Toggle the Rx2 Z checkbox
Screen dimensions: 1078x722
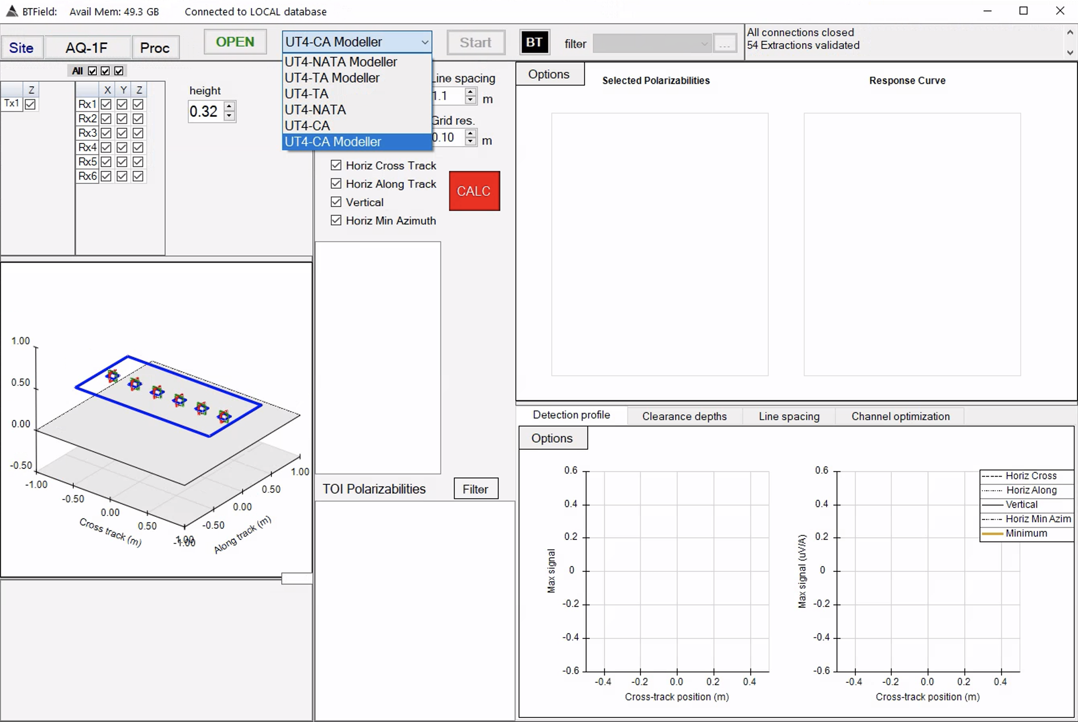(x=138, y=119)
